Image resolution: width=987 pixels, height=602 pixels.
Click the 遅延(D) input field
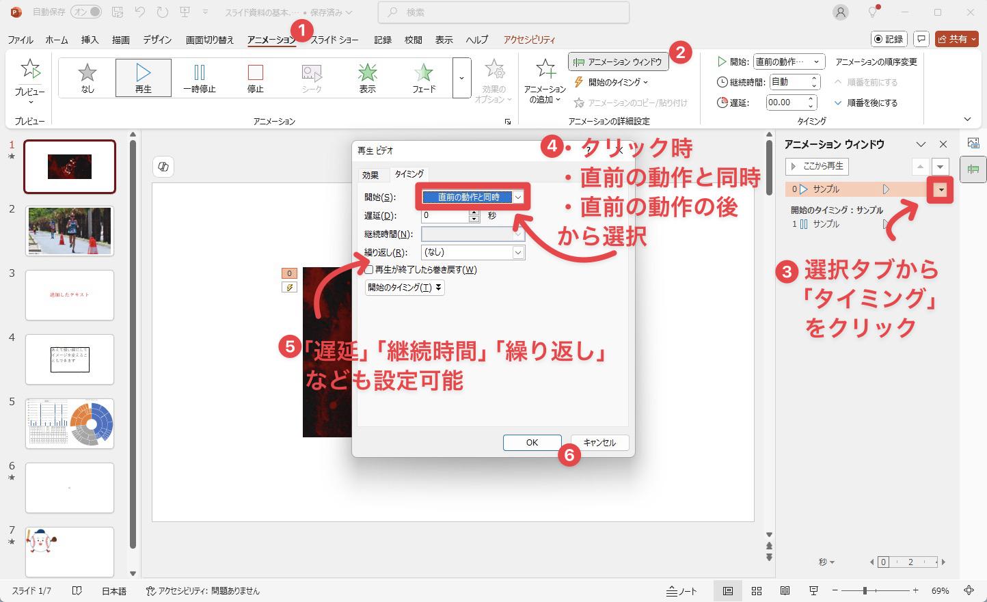[x=445, y=216]
